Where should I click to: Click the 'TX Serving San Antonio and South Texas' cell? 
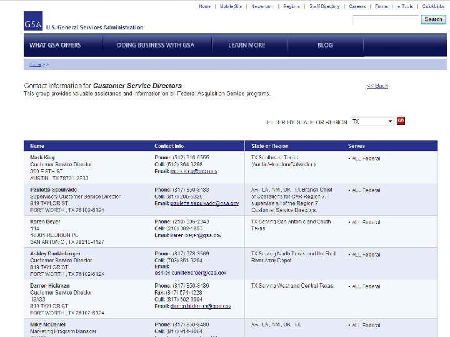pos(291,225)
